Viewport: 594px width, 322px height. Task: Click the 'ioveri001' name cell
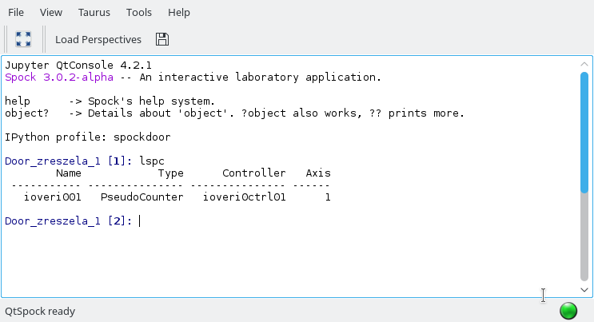[53, 197]
